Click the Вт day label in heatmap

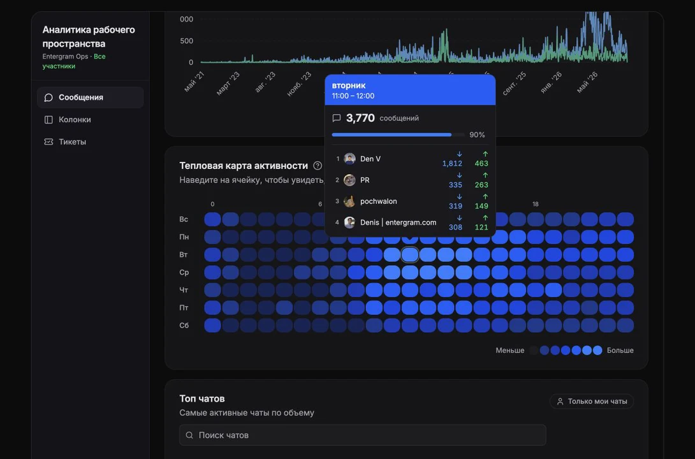184,255
